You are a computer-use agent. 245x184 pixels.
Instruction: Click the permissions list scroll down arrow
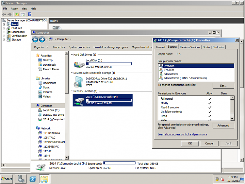pos(232,119)
